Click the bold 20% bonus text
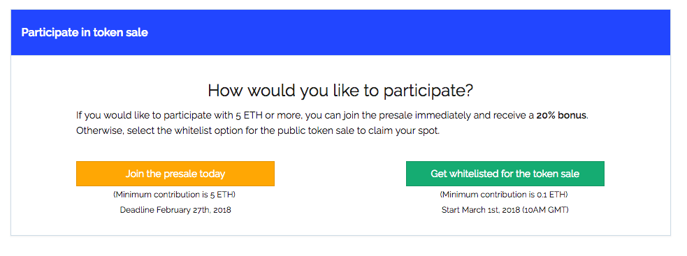This screenshot has height=256, width=687. point(561,116)
